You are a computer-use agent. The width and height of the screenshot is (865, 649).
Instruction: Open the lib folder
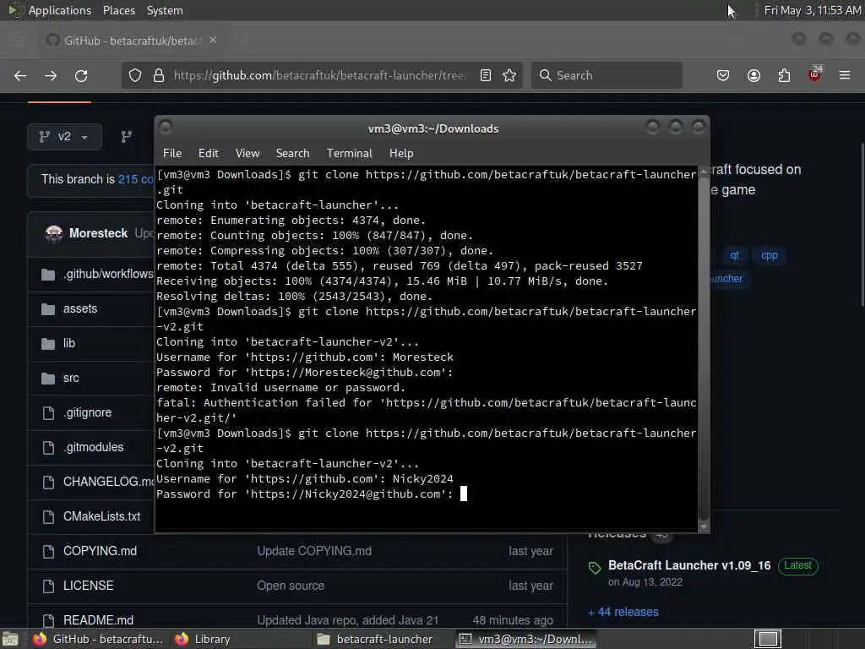pyautogui.click(x=69, y=343)
